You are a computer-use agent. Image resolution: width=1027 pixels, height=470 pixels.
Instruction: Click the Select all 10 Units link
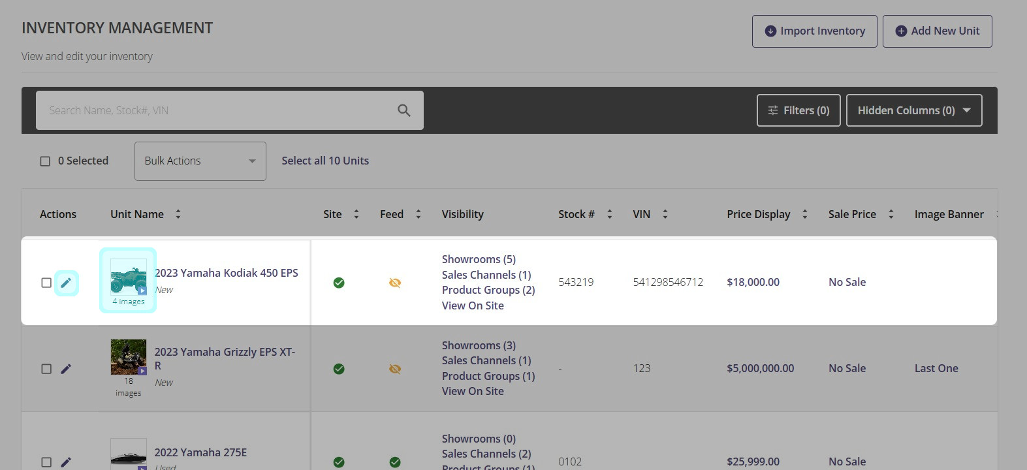click(x=325, y=161)
